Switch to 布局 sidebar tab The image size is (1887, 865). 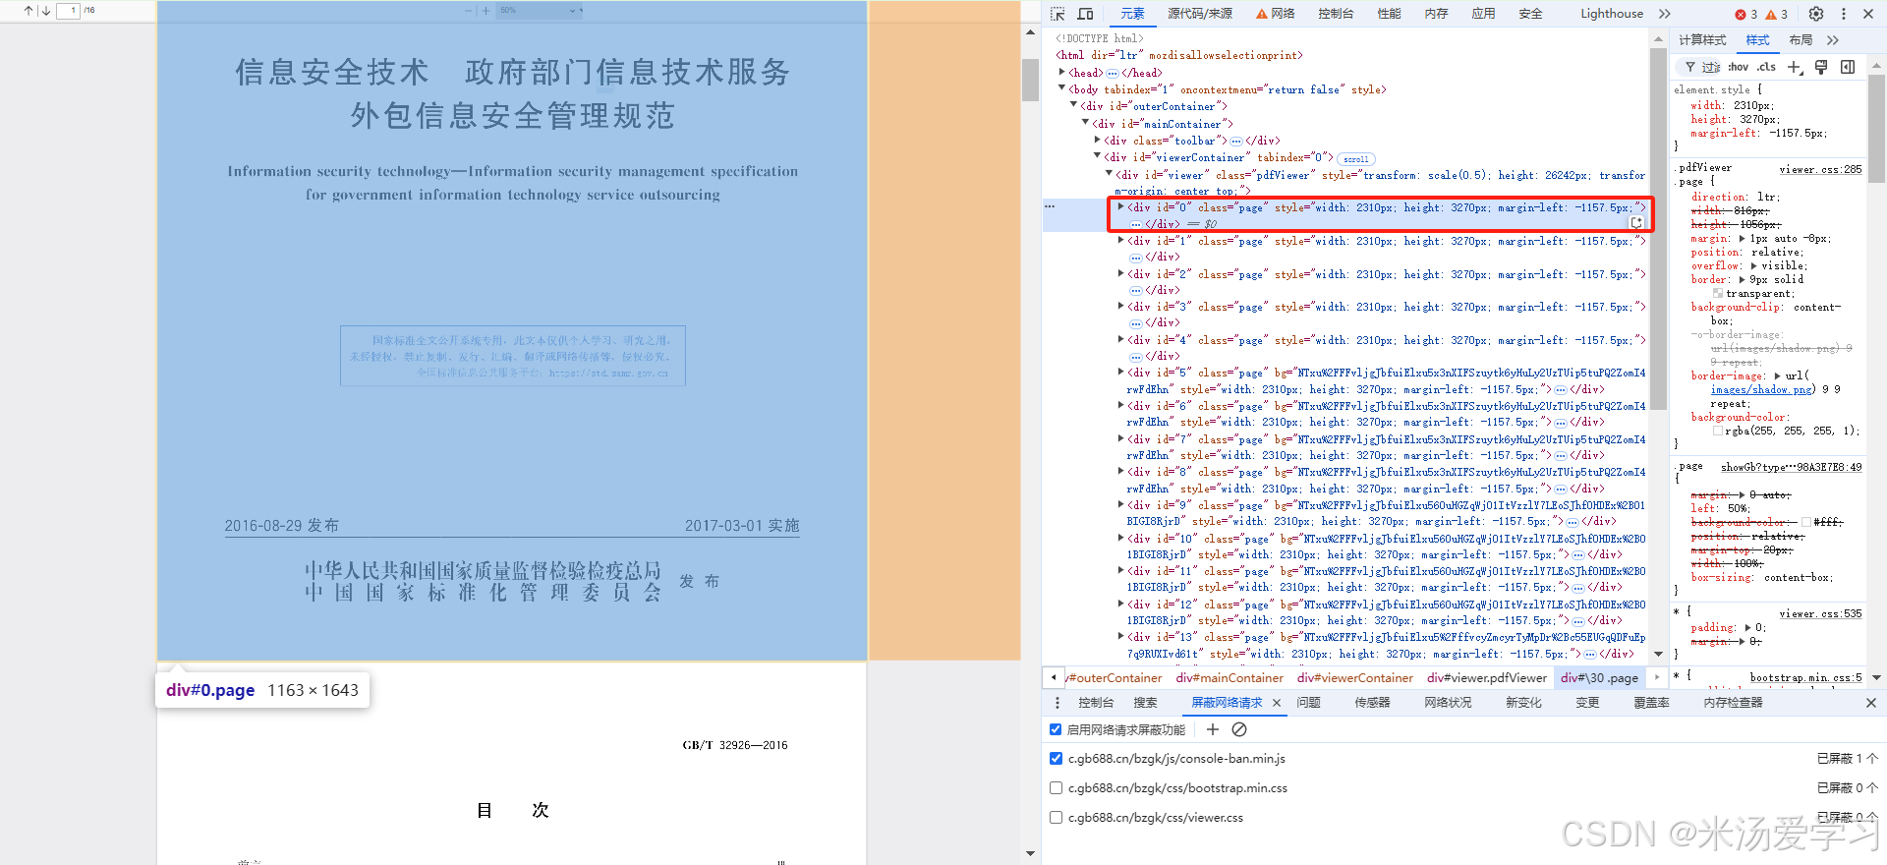(1801, 40)
